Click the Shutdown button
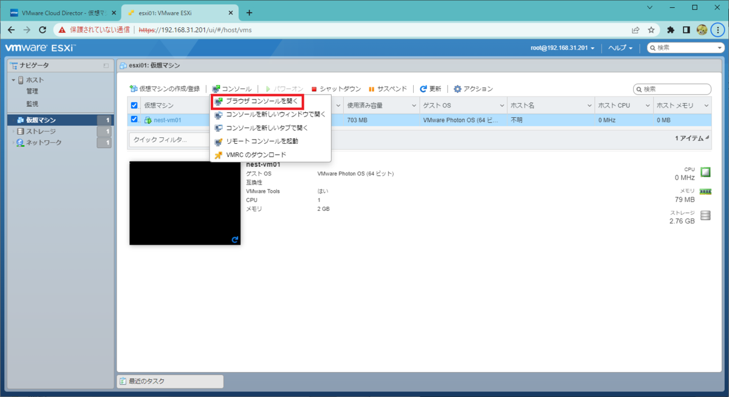 (x=335, y=89)
